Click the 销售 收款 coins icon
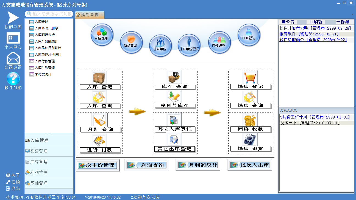Image resolution: width=356 pixels, height=200 pixels. point(250,120)
